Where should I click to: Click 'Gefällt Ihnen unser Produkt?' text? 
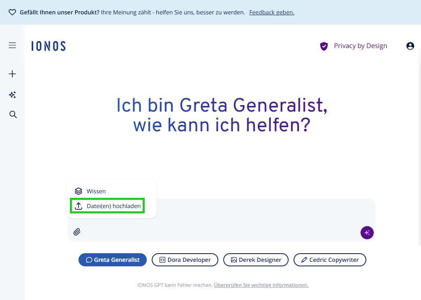click(60, 12)
